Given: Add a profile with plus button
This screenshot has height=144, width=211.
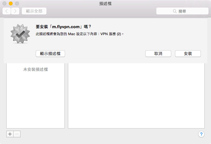Looking at the screenshot, I should pos(10,134).
